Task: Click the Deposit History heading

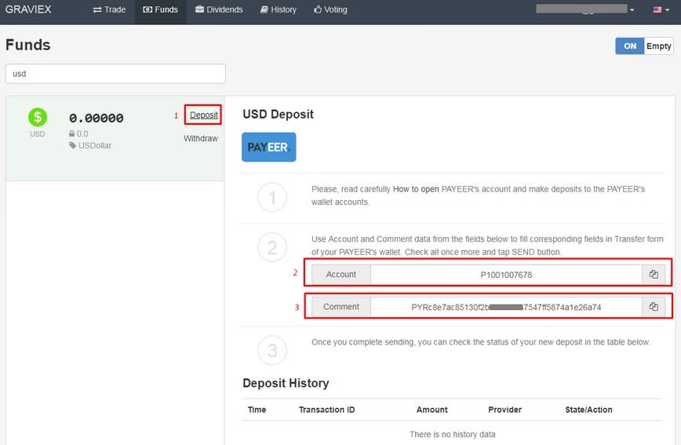Action: [286, 383]
